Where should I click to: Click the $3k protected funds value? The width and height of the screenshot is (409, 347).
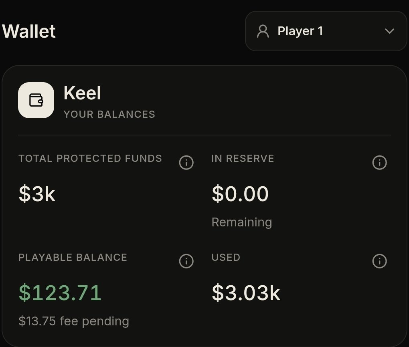(37, 194)
